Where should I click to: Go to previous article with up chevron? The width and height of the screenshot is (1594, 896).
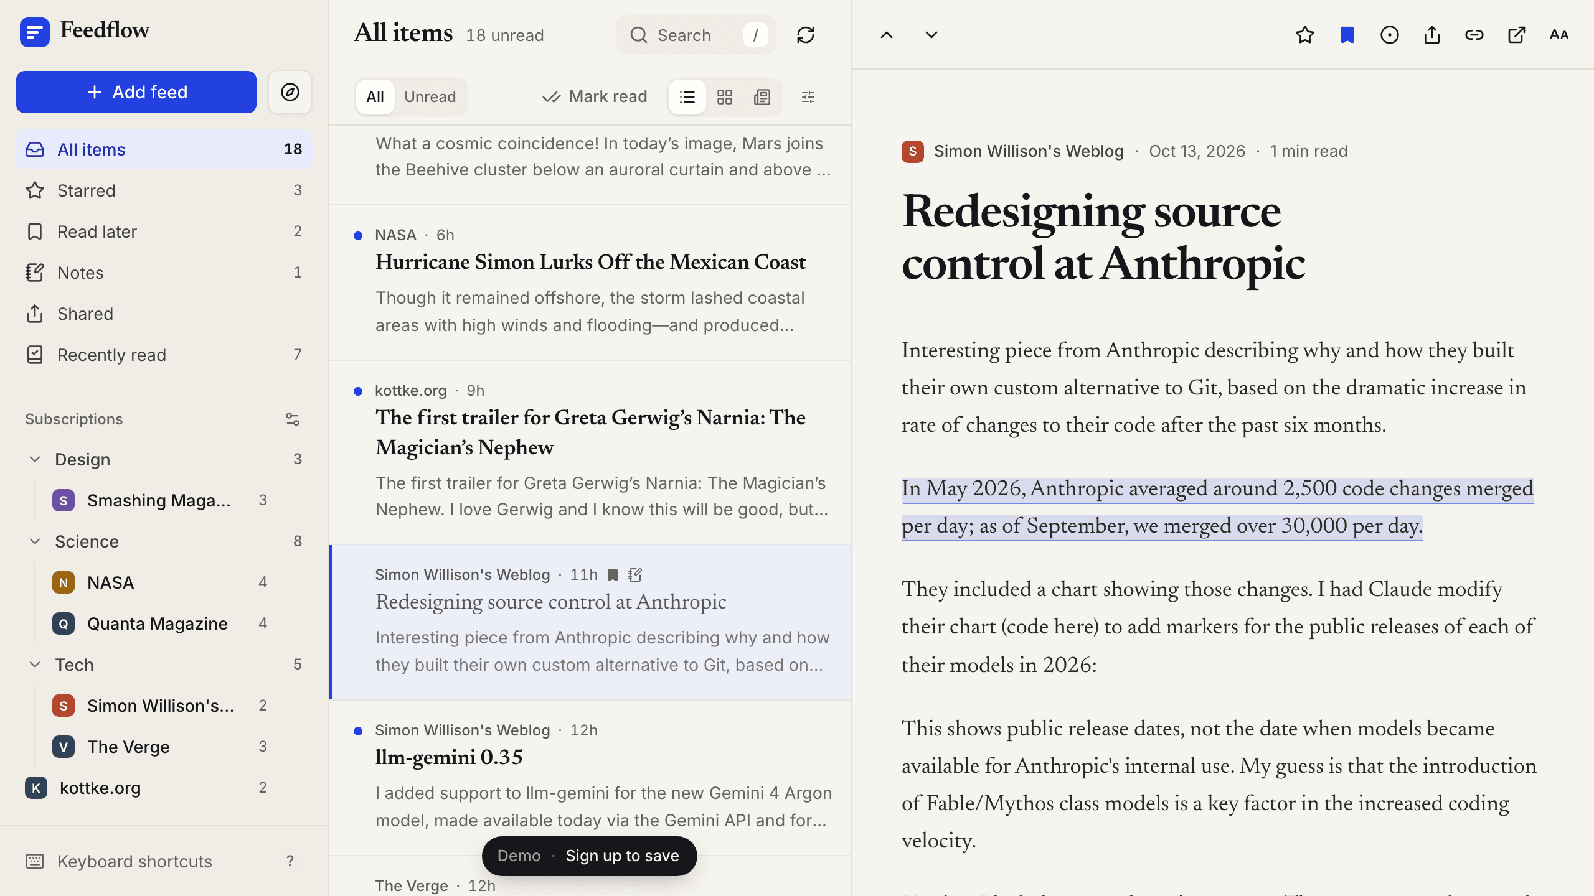887,35
